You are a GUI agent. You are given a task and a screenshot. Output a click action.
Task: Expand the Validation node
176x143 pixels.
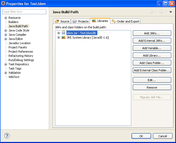[x=6, y=73]
